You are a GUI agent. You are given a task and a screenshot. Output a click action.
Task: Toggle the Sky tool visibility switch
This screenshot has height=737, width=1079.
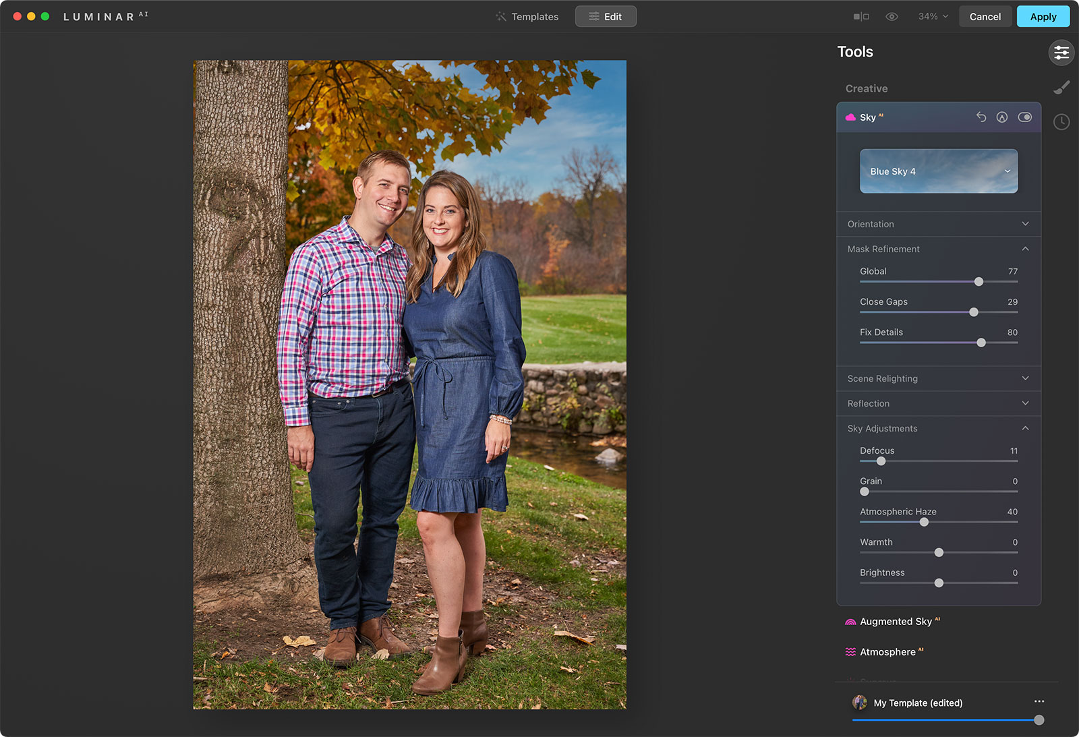[x=1024, y=117]
